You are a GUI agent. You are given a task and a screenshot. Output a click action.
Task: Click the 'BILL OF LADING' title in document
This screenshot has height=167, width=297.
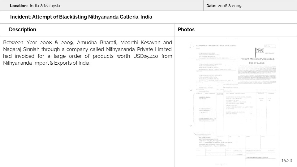coord(256,63)
